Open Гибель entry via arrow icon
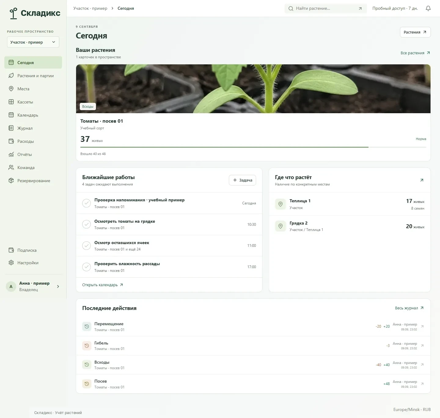 422,346
